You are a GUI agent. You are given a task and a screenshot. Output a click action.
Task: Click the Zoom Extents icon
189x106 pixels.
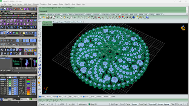[x=85, y=17]
